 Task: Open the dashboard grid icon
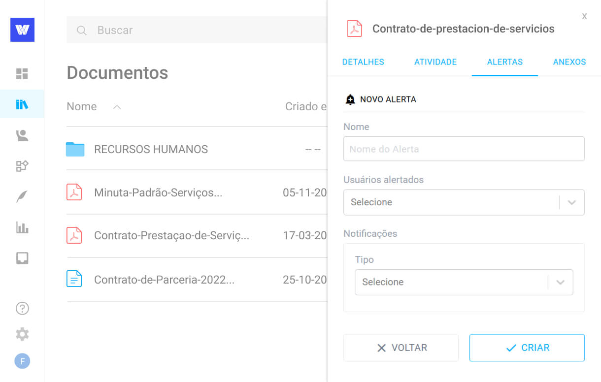(x=22, y=73)
